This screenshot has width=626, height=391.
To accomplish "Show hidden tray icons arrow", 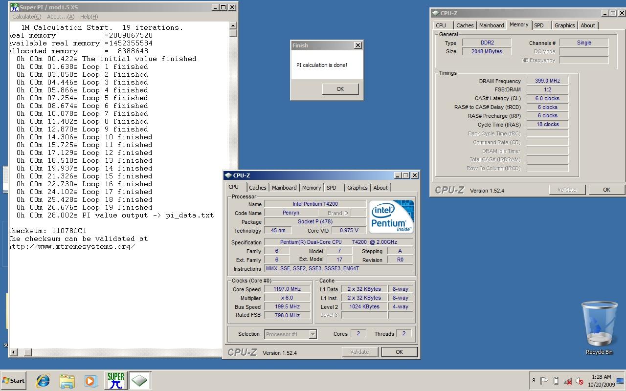I will [x=533, y=380].
